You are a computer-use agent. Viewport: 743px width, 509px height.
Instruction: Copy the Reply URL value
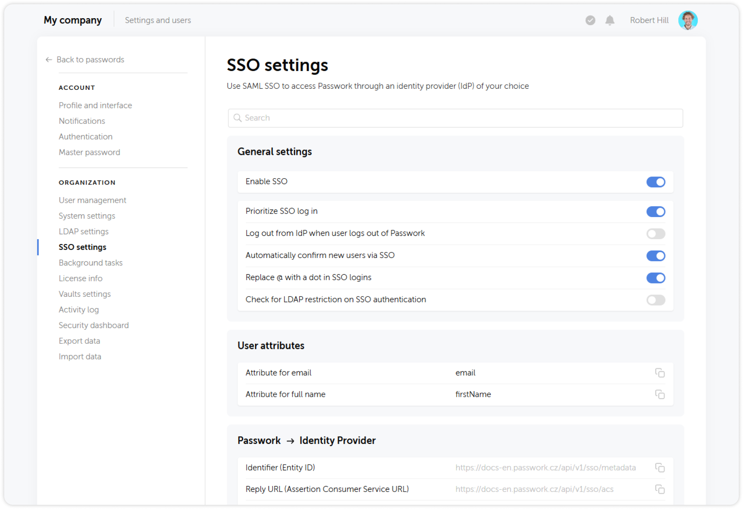pyautogui.click(x=660, y=489)
